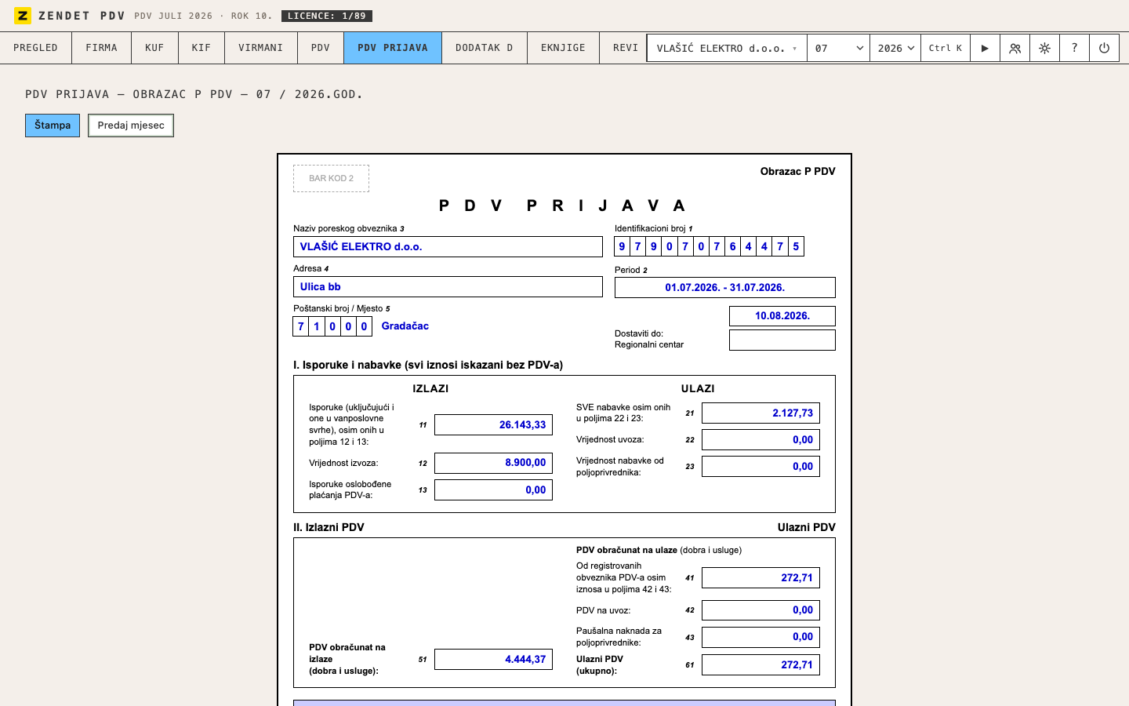Open the year dropdown showing 2026
The height and width of the screenshot is (706, 1129).
coord(895,48)
